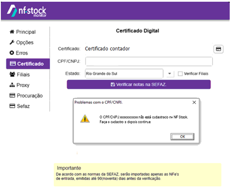Click the card icon beside Procuração
The width and height of the screenshot is (231, 188).
click(12, 95)
